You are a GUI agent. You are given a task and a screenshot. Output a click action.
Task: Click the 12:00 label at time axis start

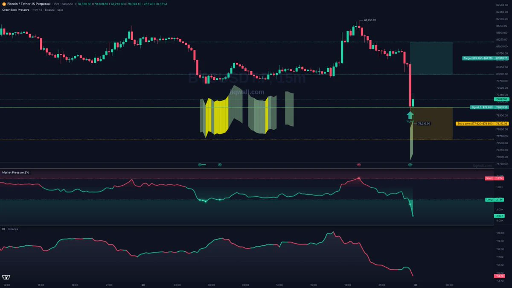coord(6,285)
